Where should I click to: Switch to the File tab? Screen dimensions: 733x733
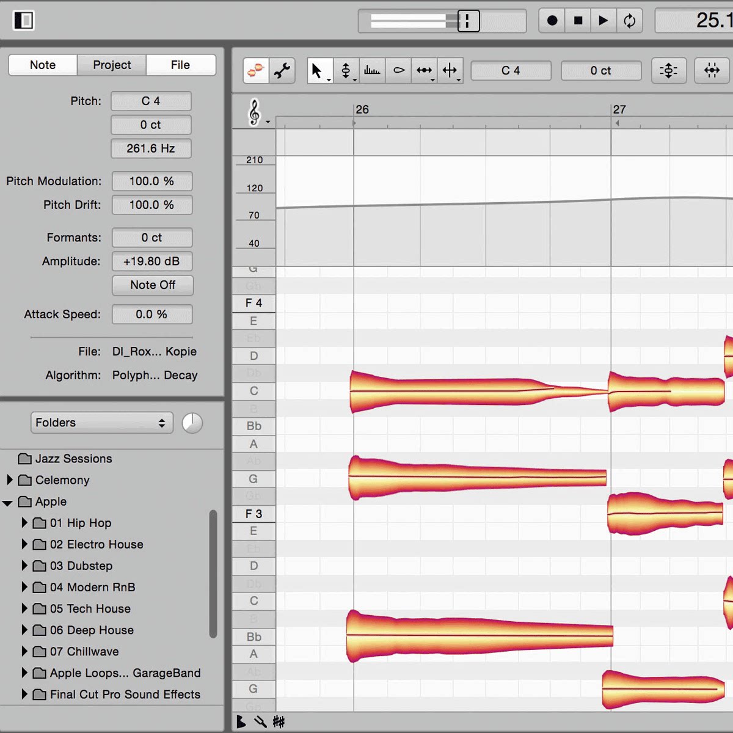180,65
